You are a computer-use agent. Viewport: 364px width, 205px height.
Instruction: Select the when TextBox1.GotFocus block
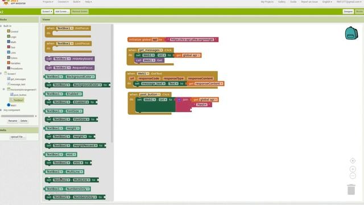(x=68, y=31)
